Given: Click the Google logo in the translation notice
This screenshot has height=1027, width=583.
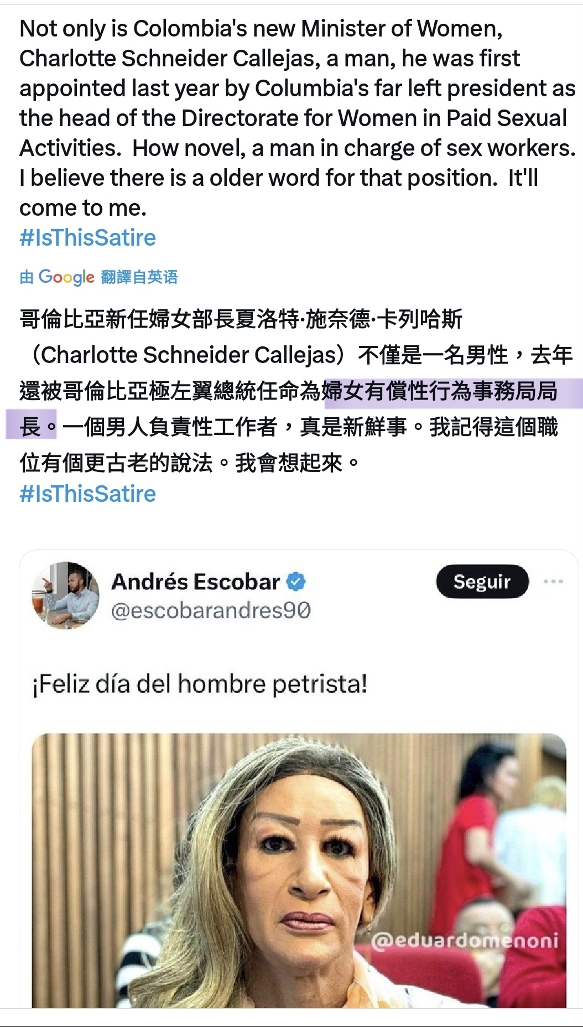Looking at the screenshot, I should click(66, 277).
